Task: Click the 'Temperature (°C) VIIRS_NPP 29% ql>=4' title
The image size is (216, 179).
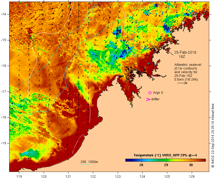Action: (x=165, y=155)
